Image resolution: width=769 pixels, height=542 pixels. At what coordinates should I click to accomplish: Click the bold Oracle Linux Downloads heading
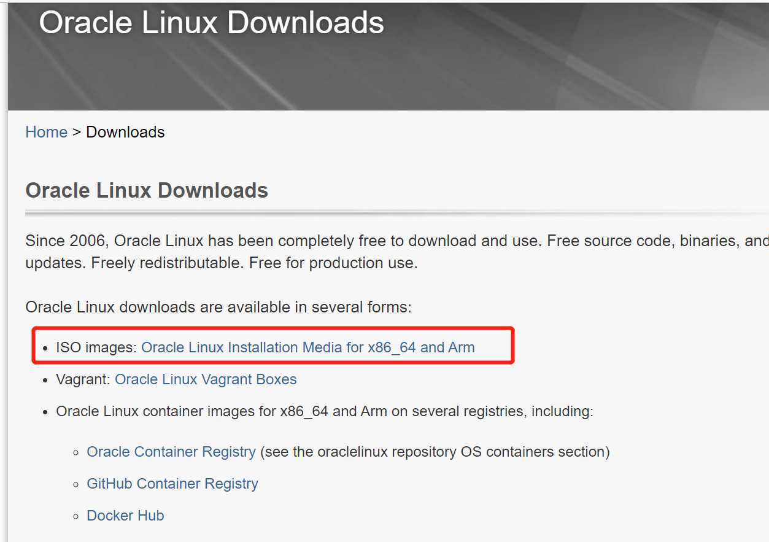(147, 190)
